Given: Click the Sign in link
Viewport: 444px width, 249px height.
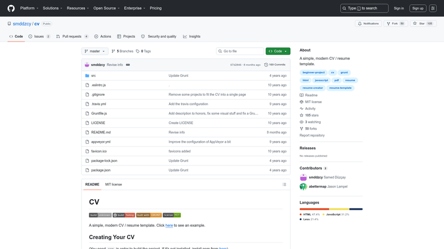Looking at the screenshot, I should click(x=398, y=8).
